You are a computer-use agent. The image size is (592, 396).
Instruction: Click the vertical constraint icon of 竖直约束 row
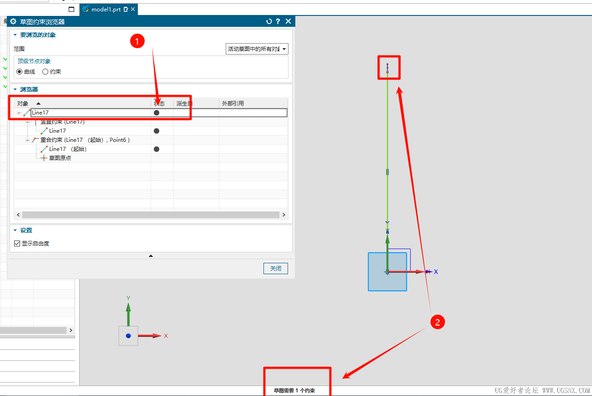point(35,122)
